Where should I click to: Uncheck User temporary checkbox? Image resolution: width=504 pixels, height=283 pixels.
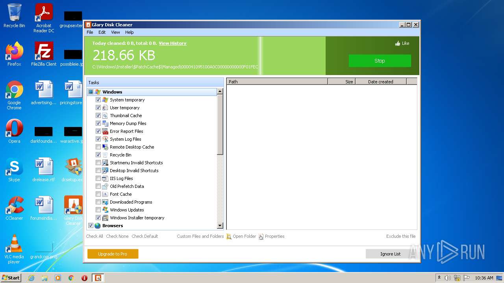pyautogui.click(x=98, y=108)
